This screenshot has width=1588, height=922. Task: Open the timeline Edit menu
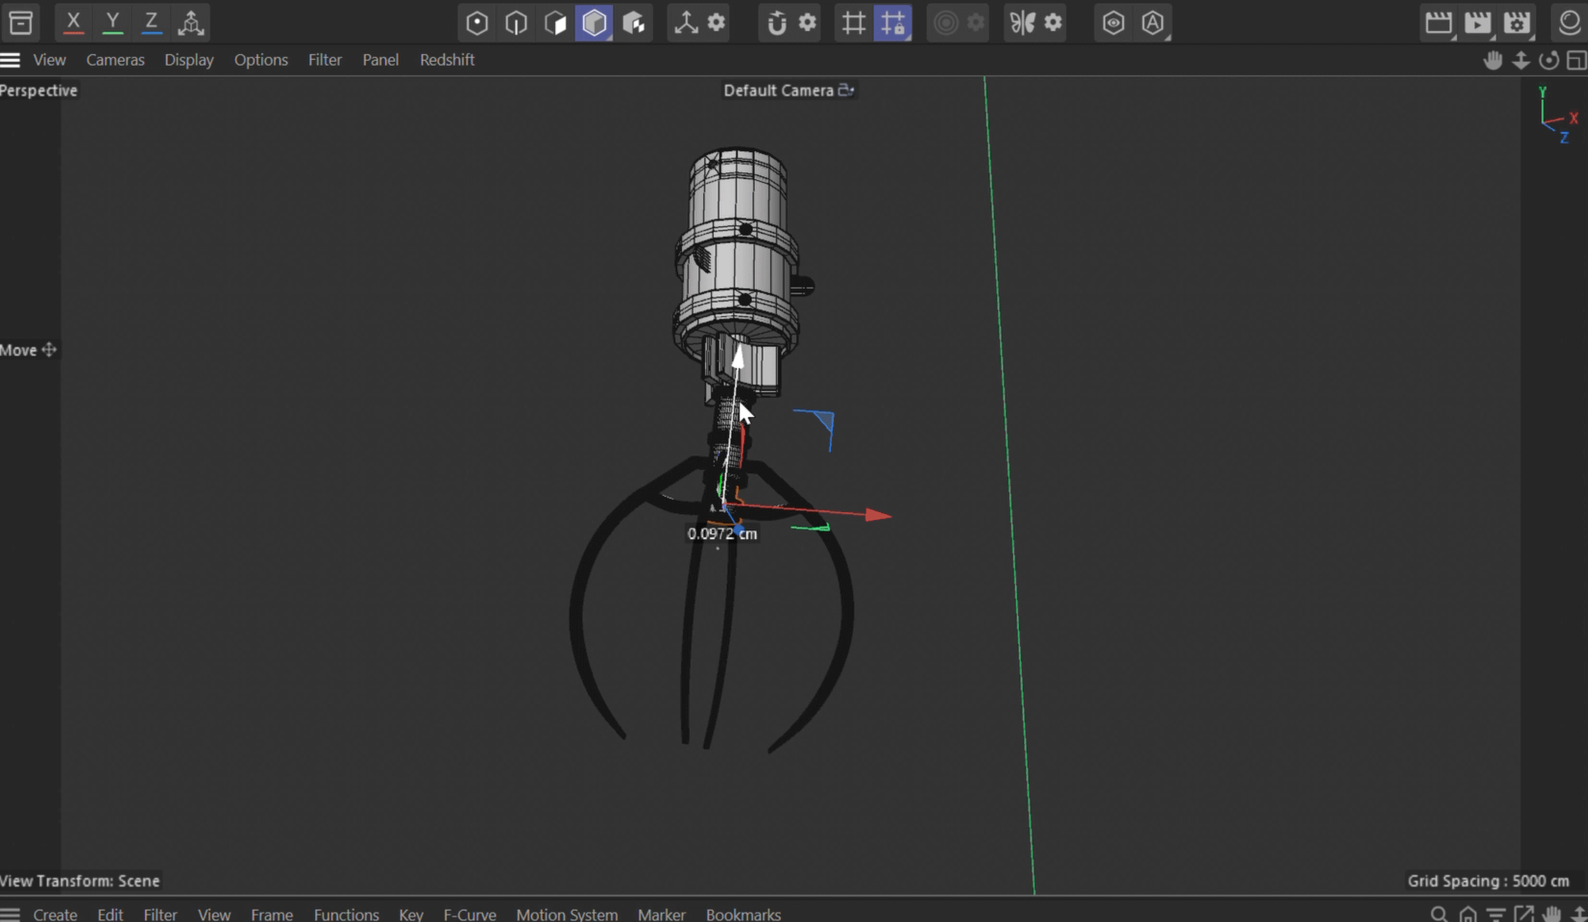[110, 914]
